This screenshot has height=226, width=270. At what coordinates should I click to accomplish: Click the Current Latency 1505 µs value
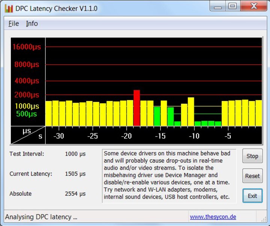click(x=75, y=174)
